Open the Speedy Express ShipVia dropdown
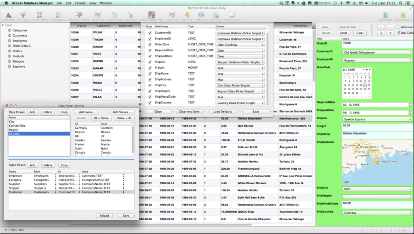 coord(377,119)
